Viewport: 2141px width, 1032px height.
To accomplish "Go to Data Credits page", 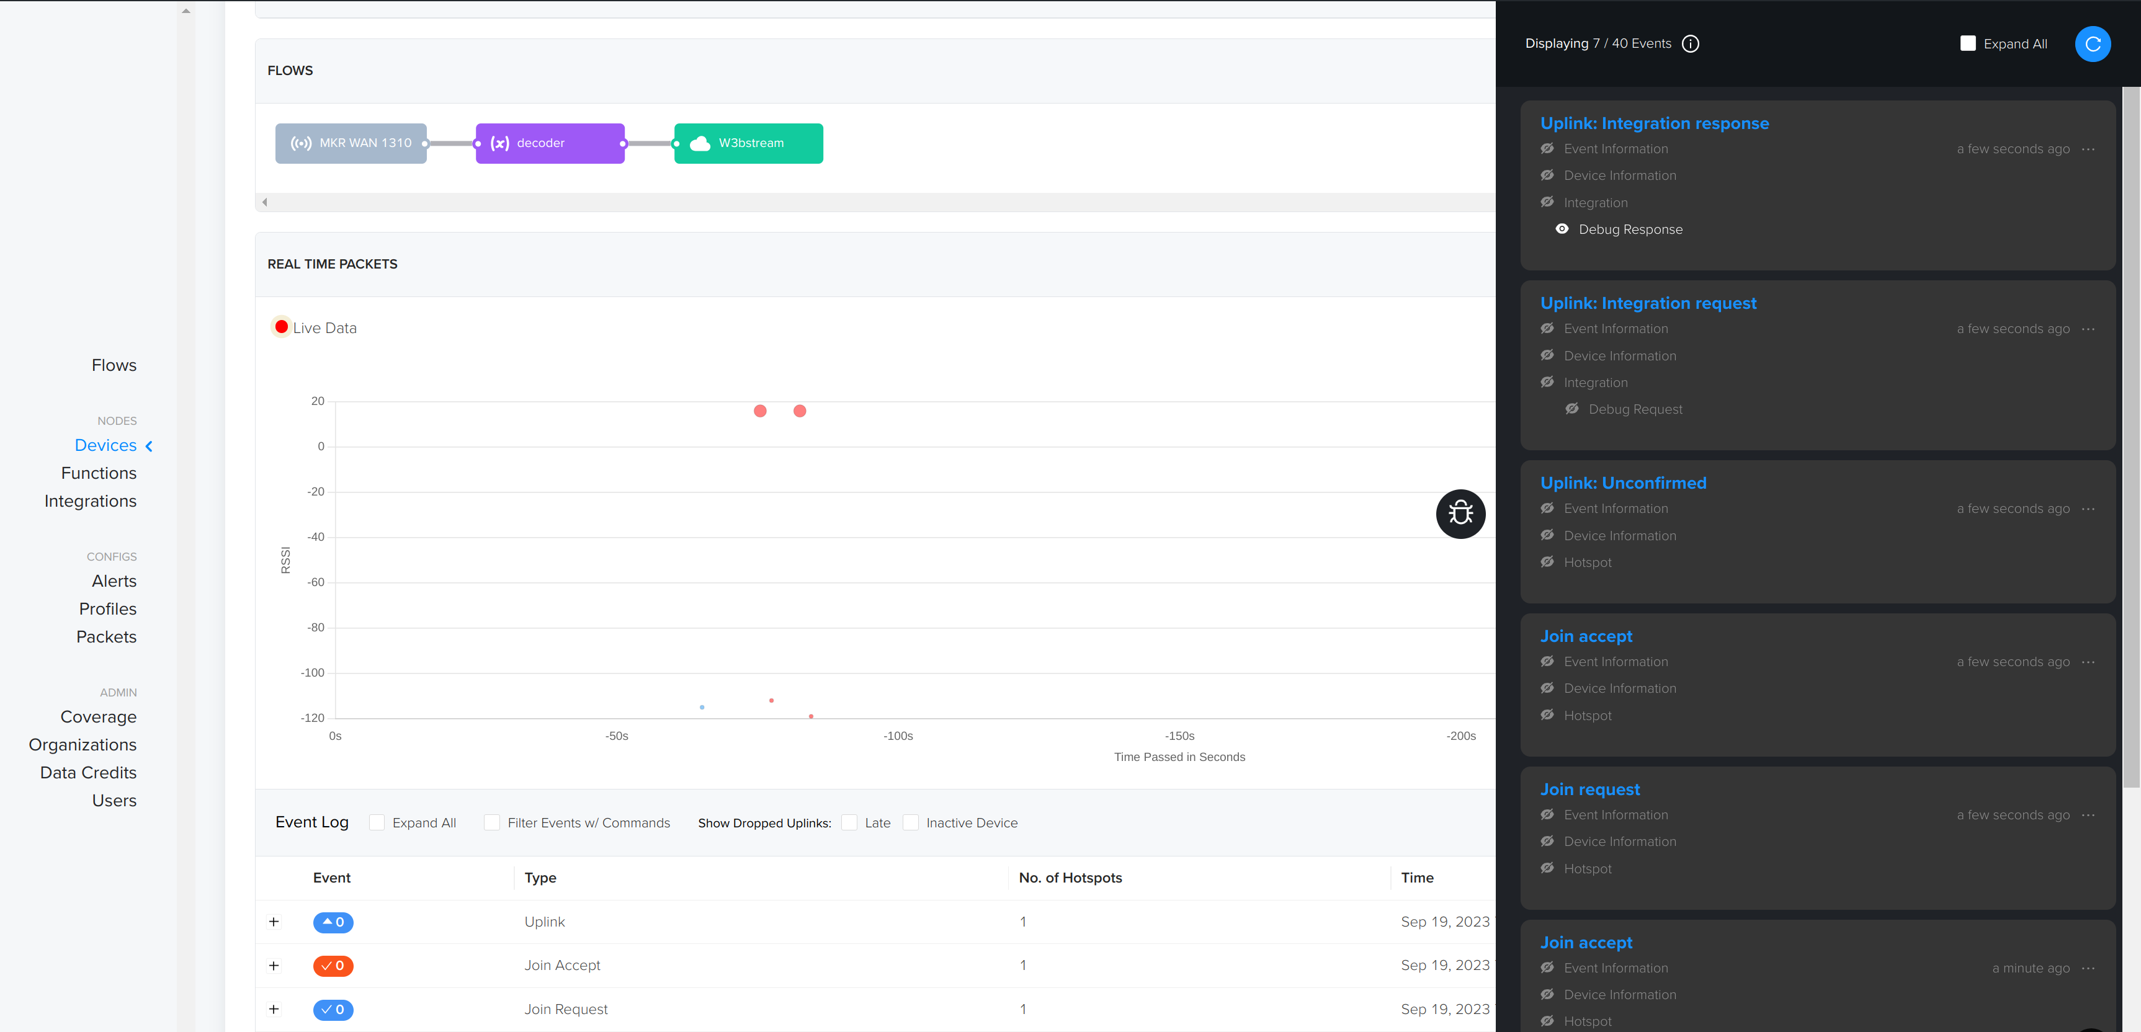I will (x=88, y=773).
